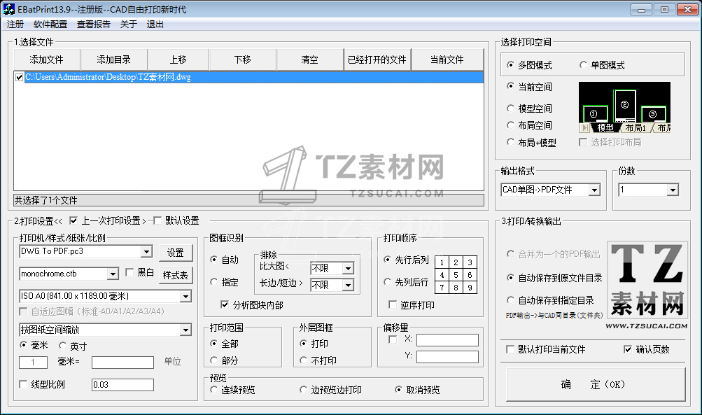The image size is (702, 415).
Task: Toggle the 偏移量 offset checkbox
Action: 393,339
